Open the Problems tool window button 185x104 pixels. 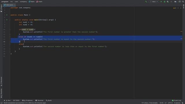click(27, 101)
